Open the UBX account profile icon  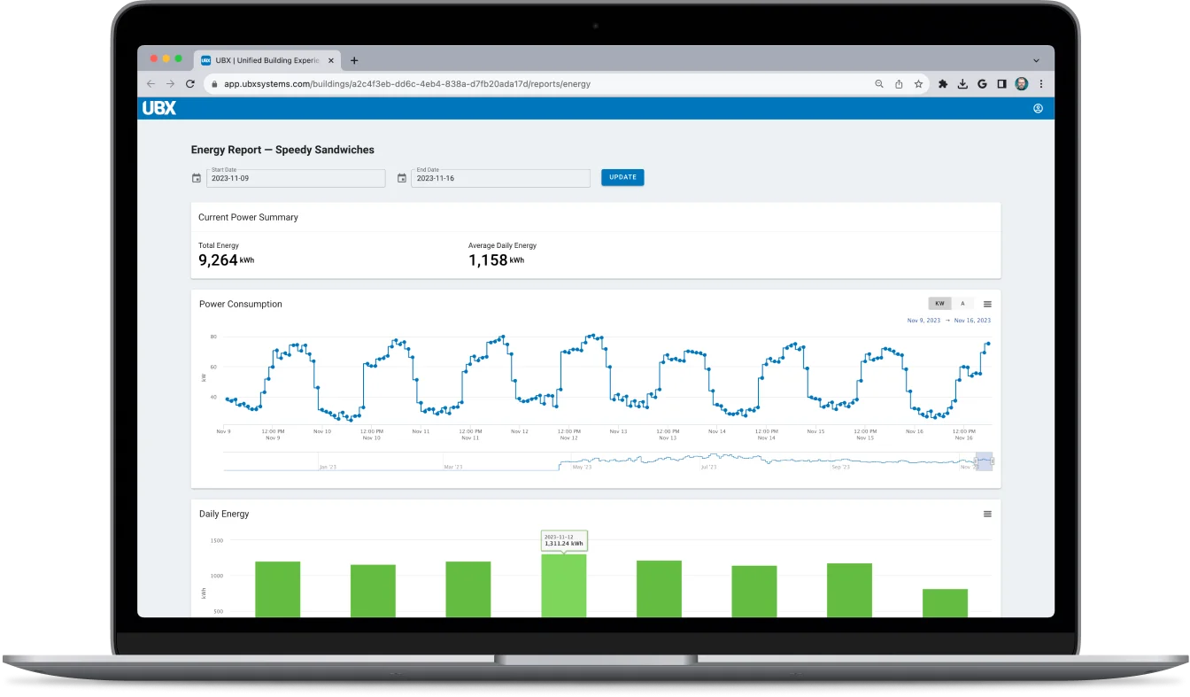point(1038,108)
